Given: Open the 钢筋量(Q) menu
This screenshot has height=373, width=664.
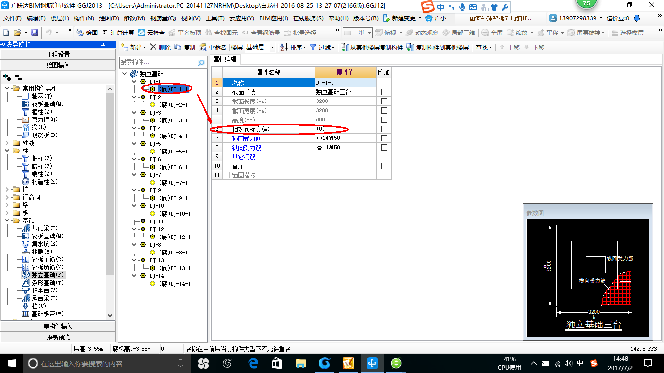Looking at the screenshot, I should pos(163,18).
